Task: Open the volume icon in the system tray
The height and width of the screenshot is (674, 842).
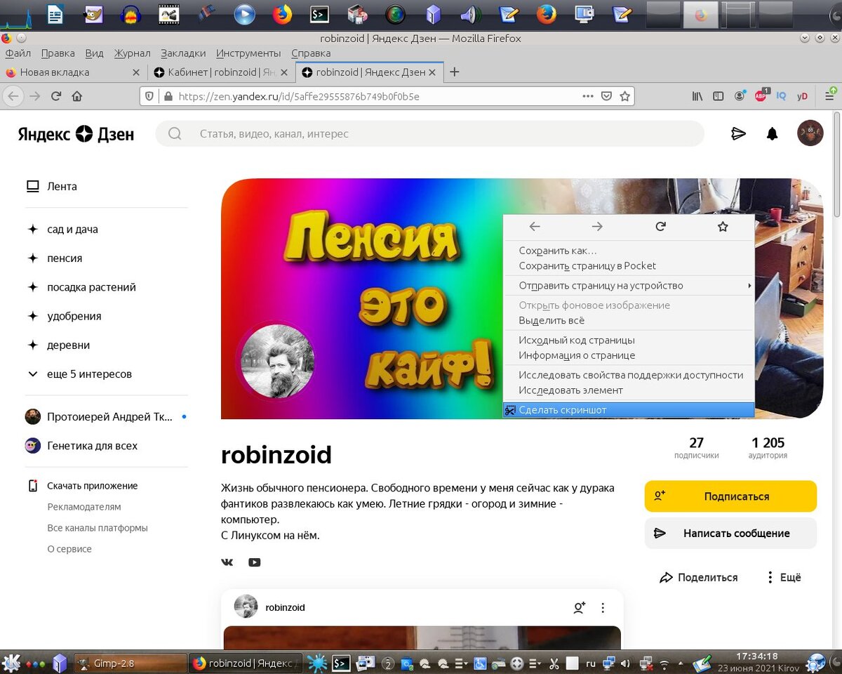Action: click(x=625, y=662)
